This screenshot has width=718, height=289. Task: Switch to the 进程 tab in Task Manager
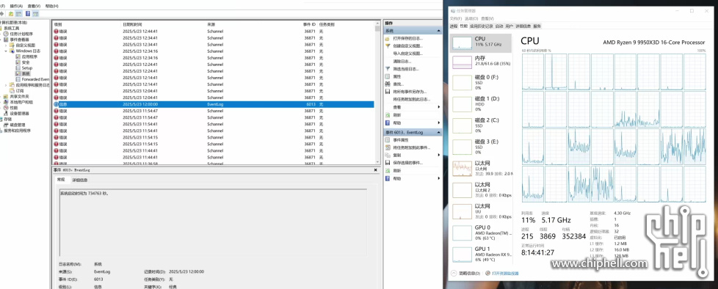[454, 26]
